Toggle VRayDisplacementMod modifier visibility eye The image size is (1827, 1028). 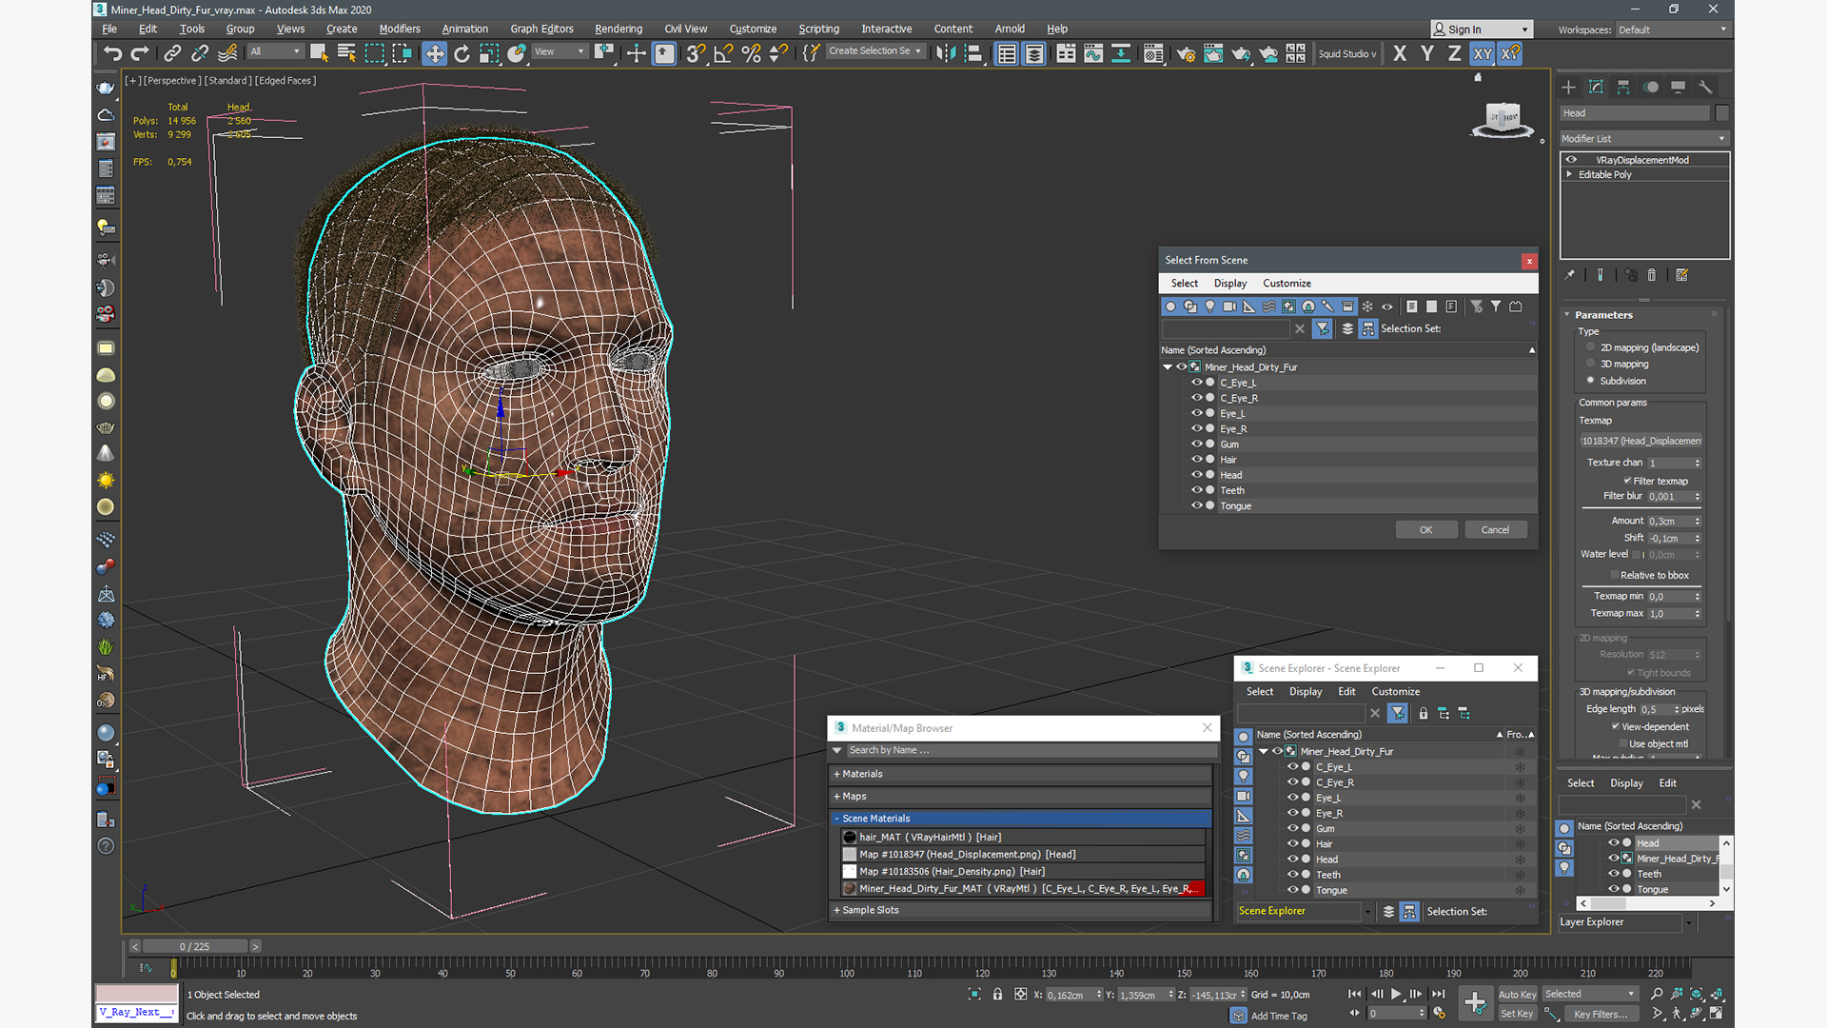coord(1572,160)
